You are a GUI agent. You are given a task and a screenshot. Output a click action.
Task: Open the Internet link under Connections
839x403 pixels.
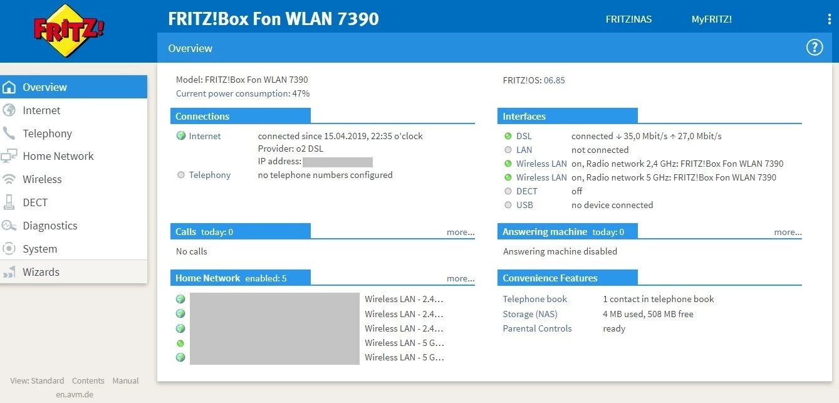coord(205,136)
